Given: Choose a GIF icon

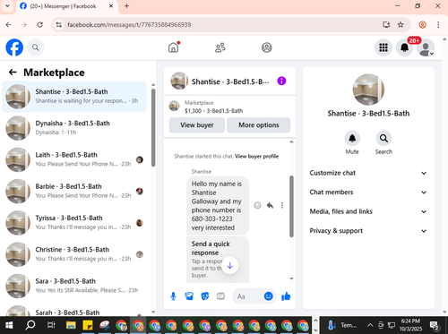Looking at the screenshot, I should 220,296.
